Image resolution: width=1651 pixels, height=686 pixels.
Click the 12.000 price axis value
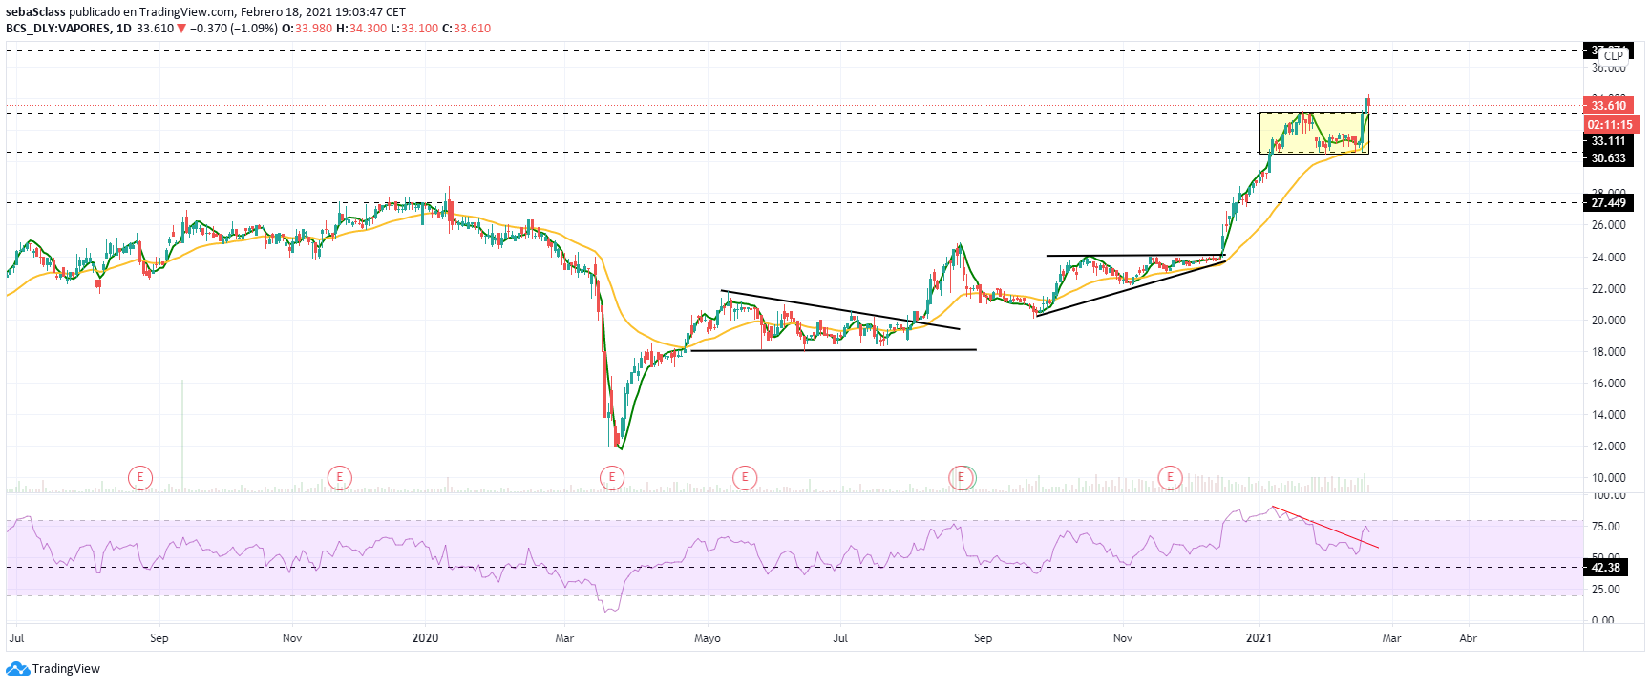click(x=1609, y=446)
